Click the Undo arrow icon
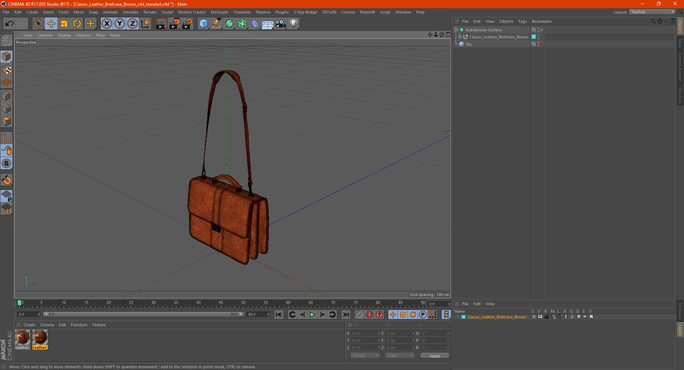684x370 pixels. coord(9,24)
